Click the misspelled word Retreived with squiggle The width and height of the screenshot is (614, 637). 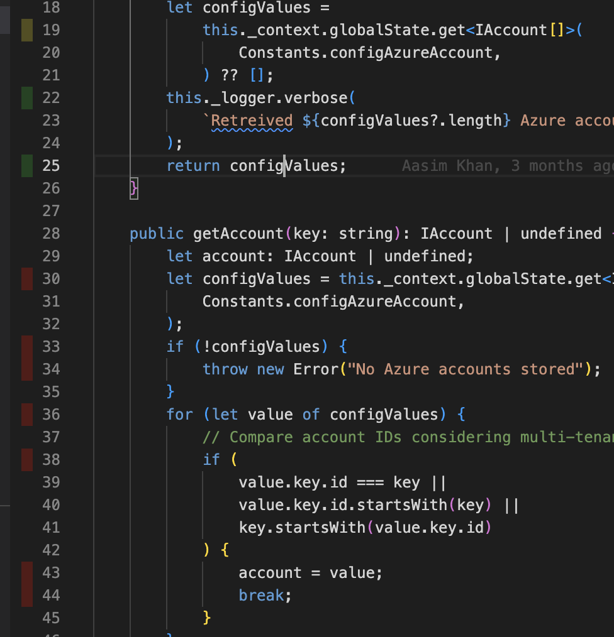point(252,121)
